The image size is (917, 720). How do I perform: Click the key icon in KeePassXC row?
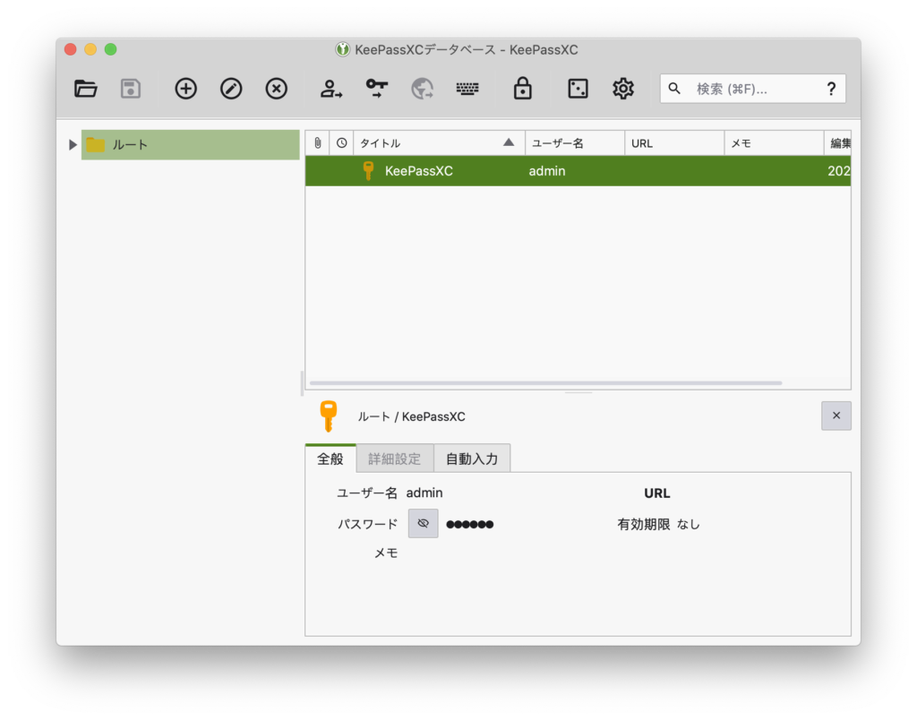point(368,171)
